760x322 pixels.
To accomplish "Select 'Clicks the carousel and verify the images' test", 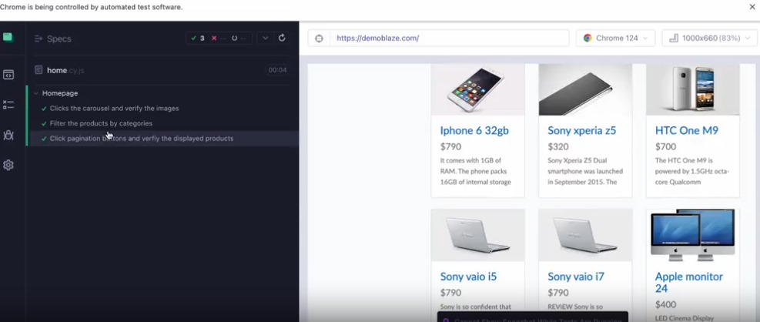I will (115, 108).
